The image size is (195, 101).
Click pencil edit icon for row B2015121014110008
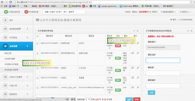138,68
